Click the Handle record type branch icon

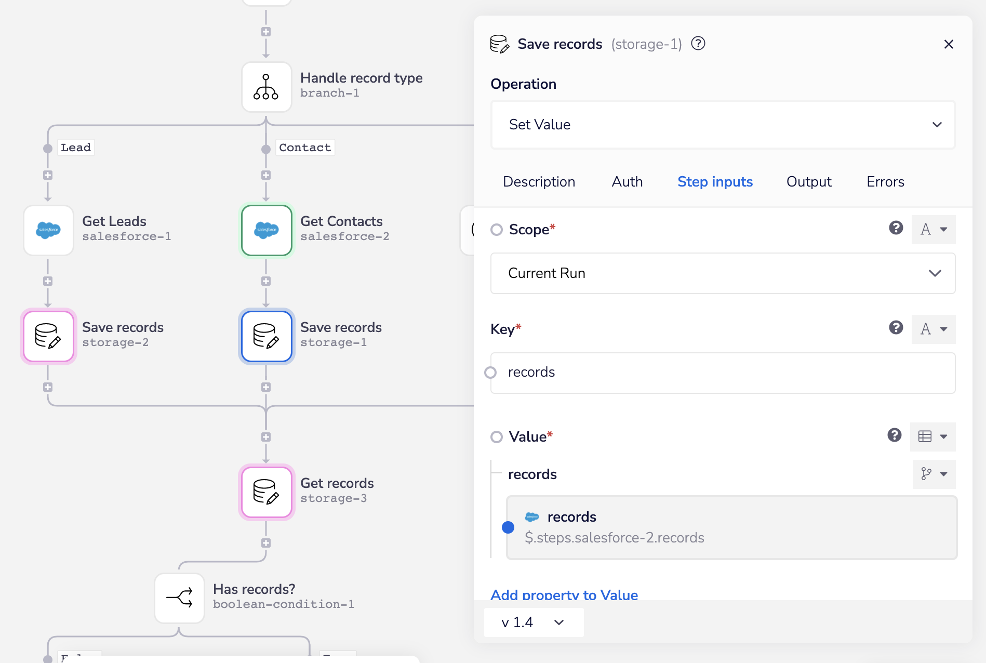coord(266,87)
